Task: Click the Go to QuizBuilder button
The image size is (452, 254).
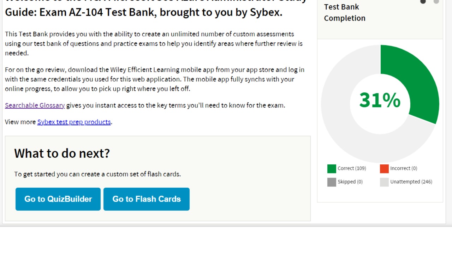Action: click(x=58, y=199)
